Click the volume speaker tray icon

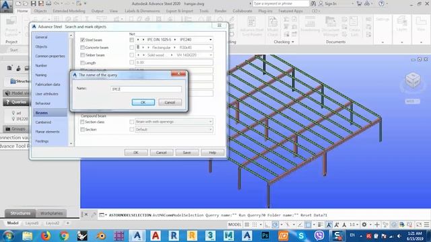pos(399,236)
